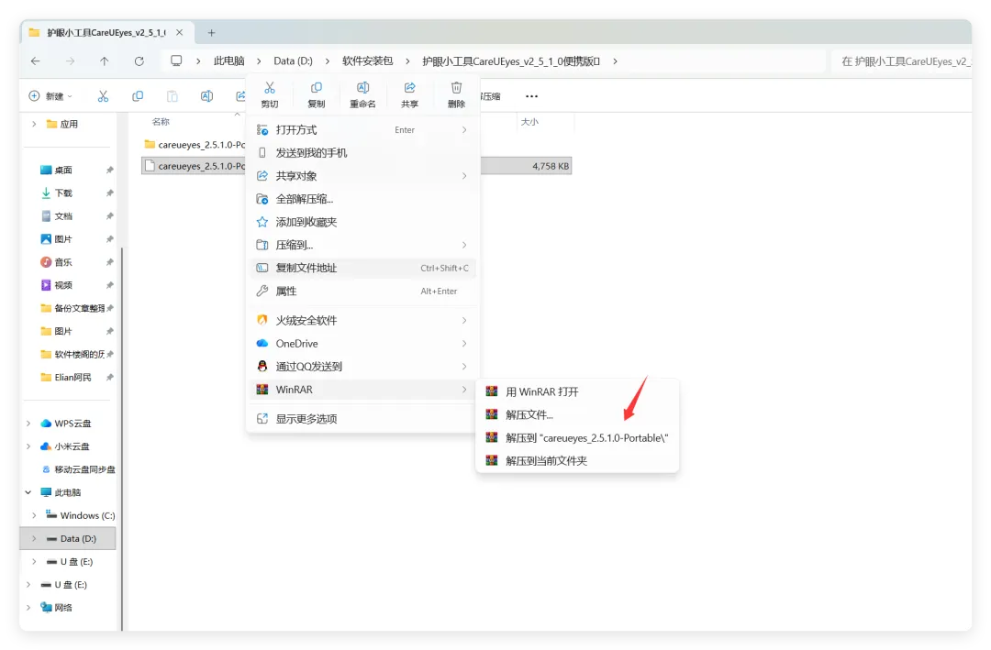Choose 解压到当前文件夹 option
The height and width of the screenshot is (650, 991).
click(x=577, y=461)
